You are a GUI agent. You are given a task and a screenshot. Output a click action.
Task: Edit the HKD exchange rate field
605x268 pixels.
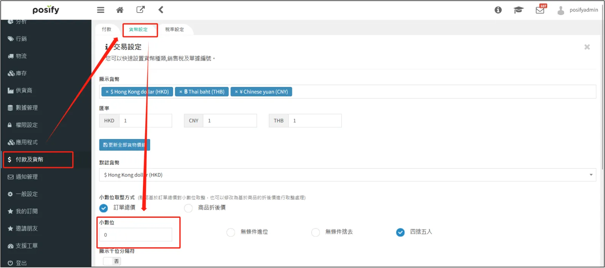pos(146,121)
